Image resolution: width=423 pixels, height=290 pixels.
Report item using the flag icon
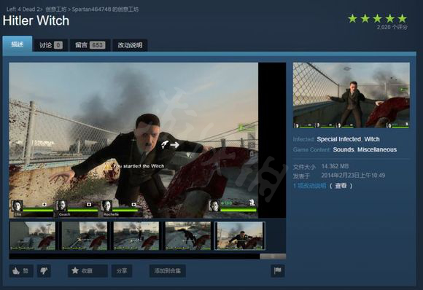point(277,270)
